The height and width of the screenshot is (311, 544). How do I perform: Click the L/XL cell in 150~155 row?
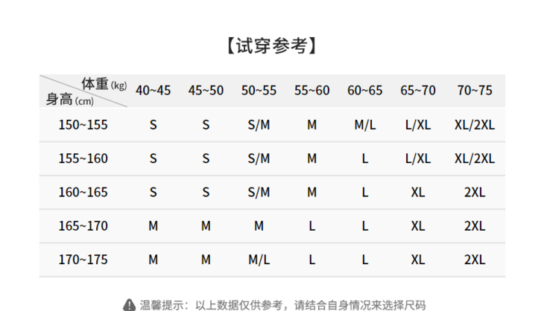click(x=418, y=125)
